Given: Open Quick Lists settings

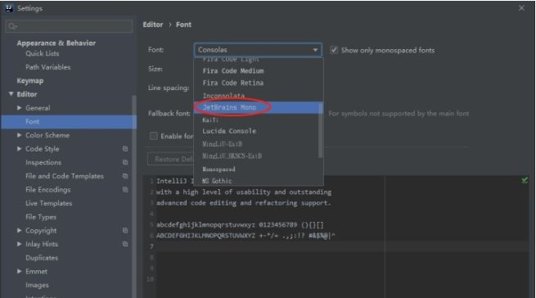Looking at the screenshot, I should tap(43, 54).
